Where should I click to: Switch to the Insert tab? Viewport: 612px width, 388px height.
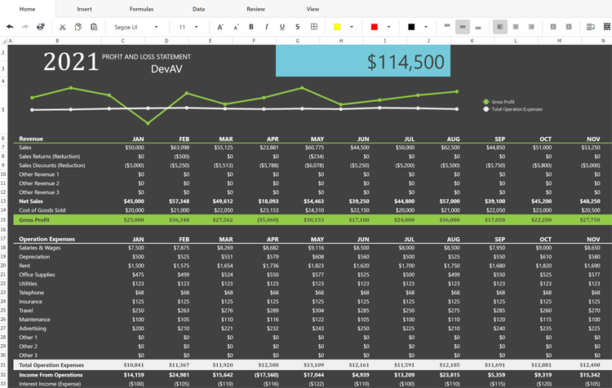pyautogui.click(x=84, y=8)
